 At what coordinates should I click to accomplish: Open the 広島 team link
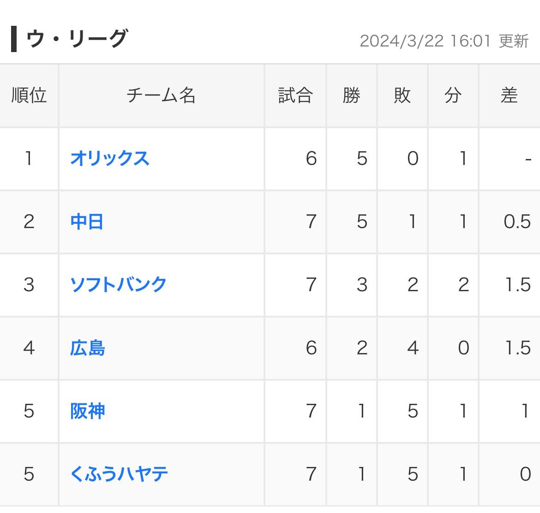pos(88,348)
